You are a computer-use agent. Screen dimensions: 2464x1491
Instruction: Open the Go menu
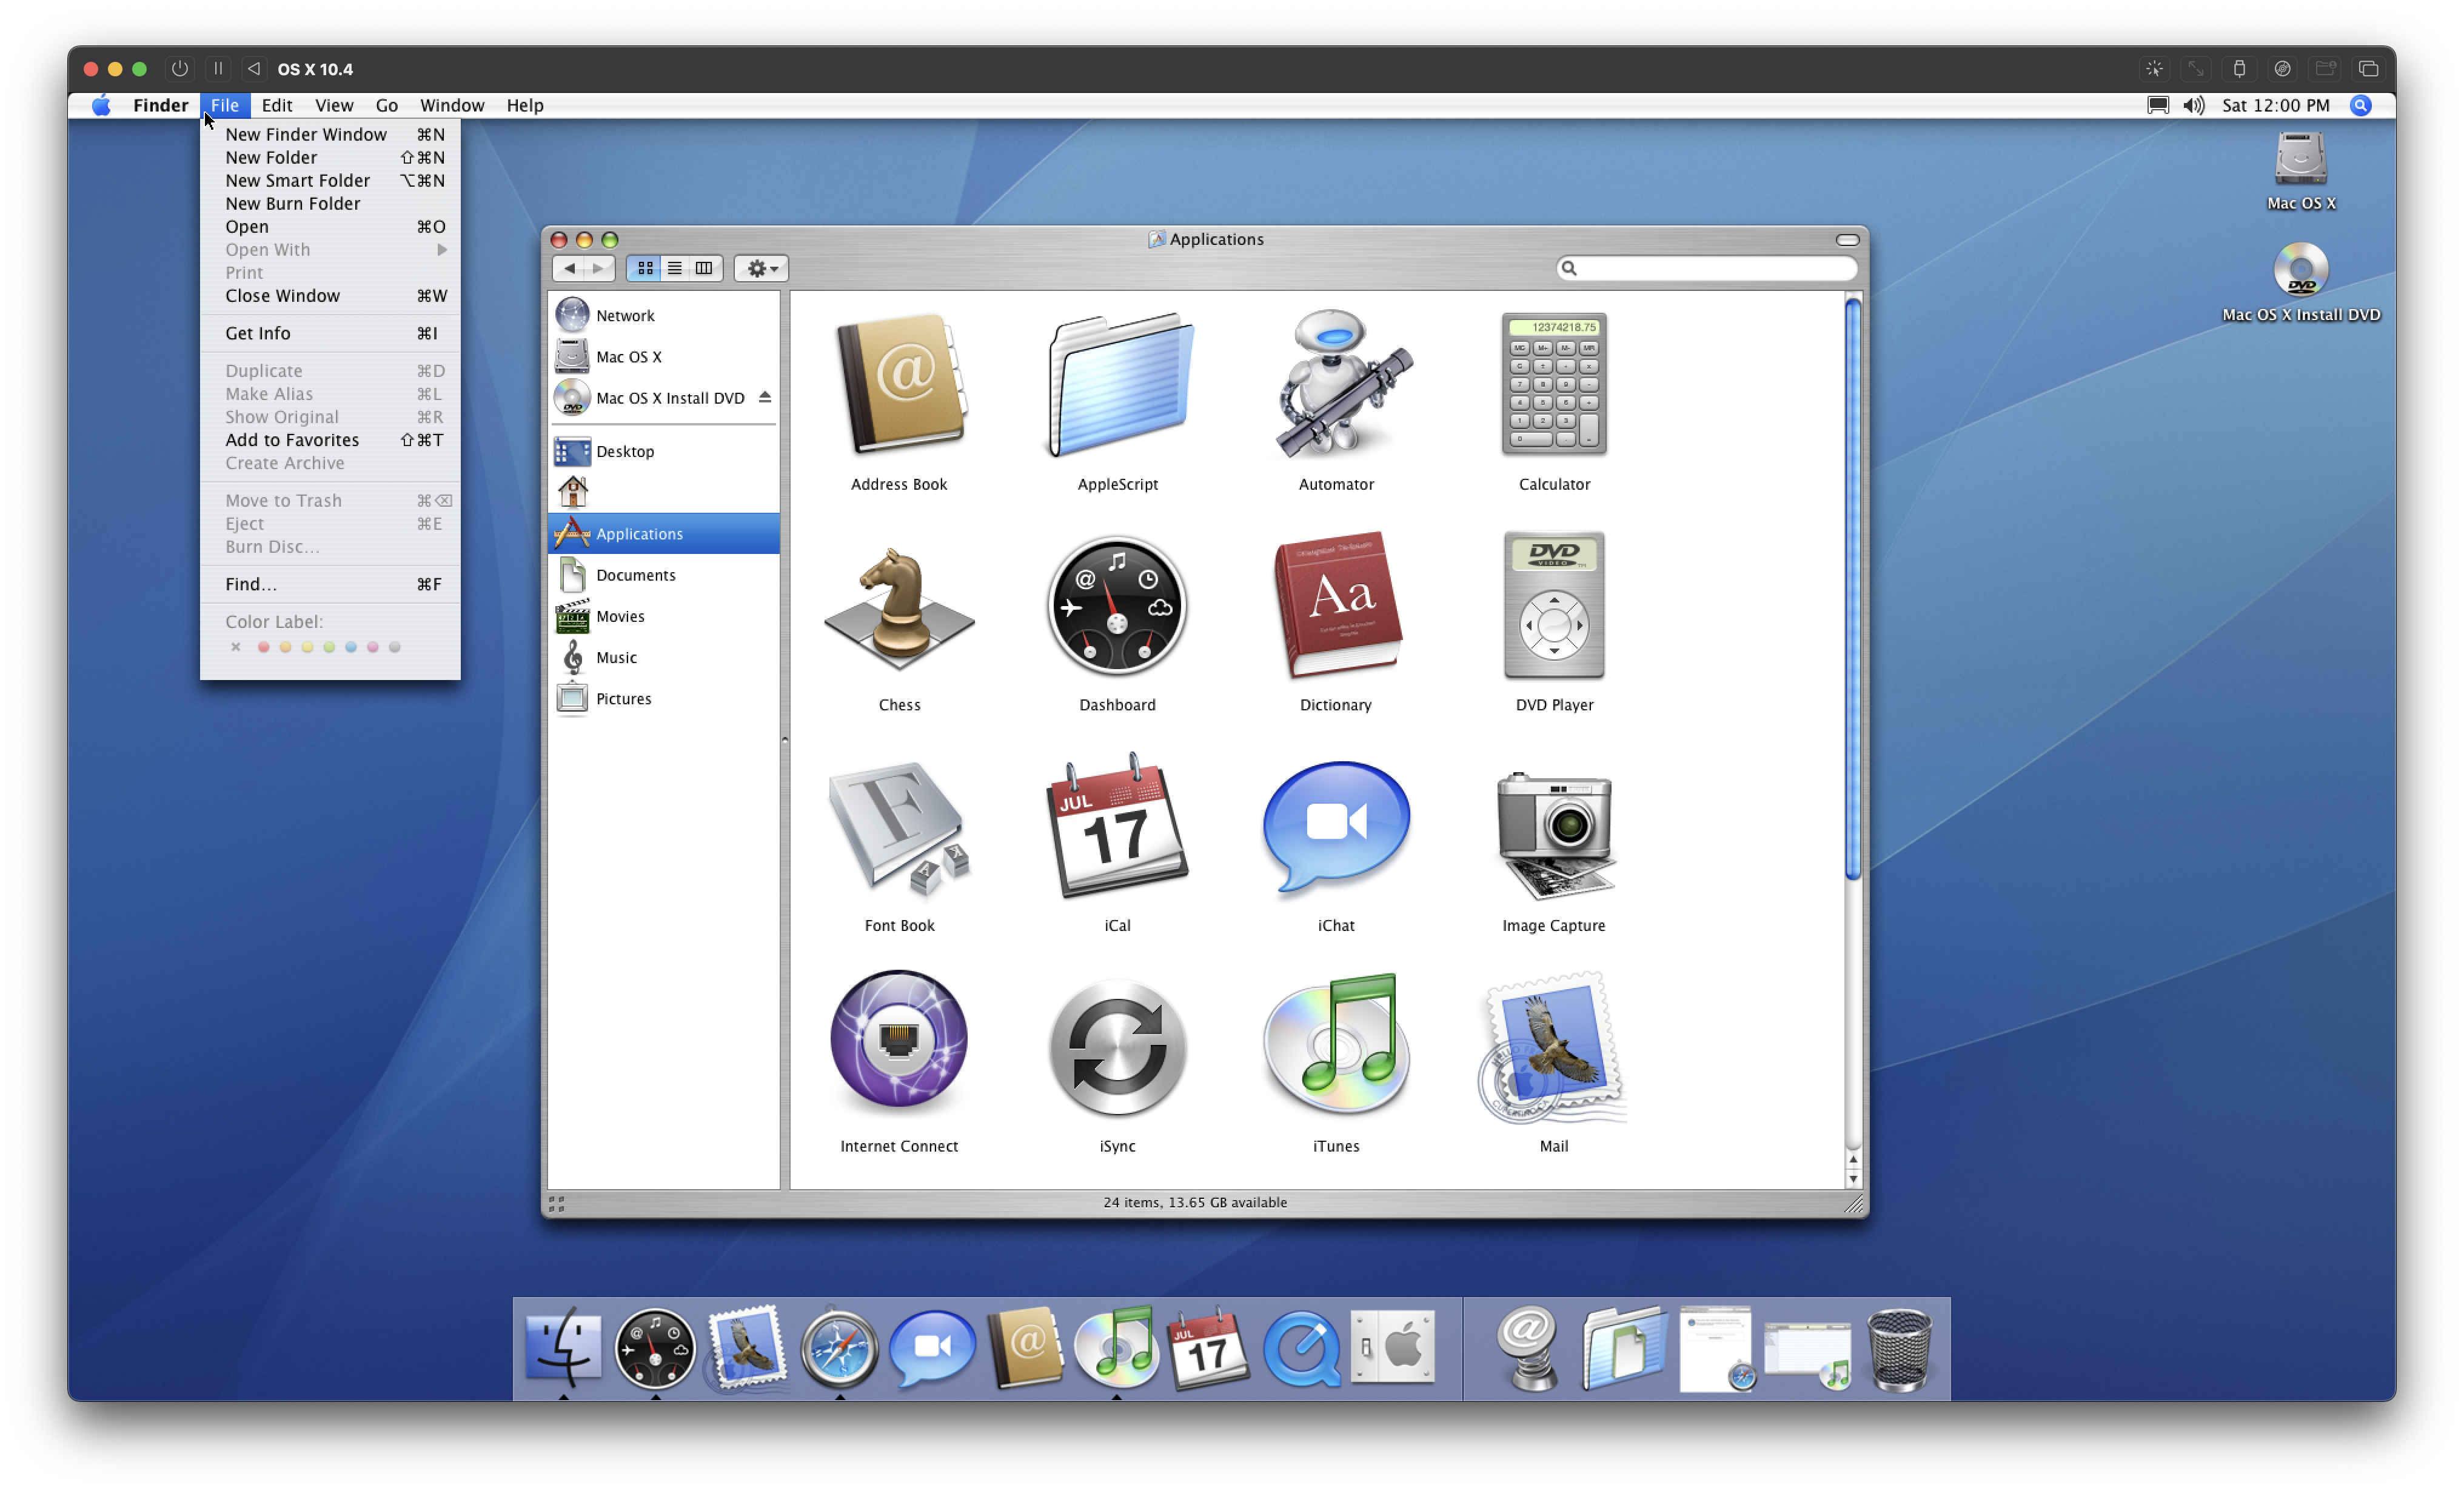tap(386, 105)
